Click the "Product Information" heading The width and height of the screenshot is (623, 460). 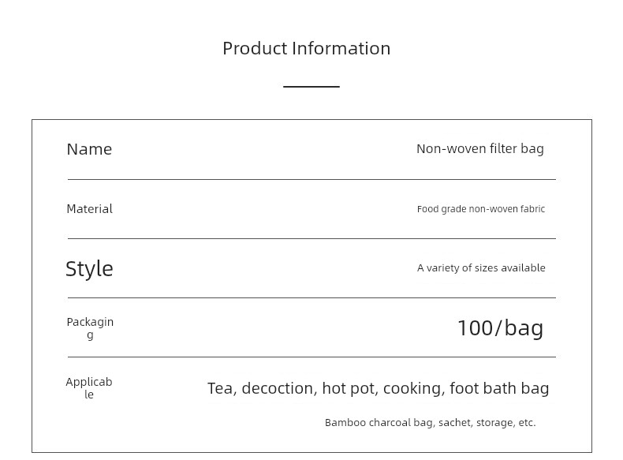tap(306, 48)
